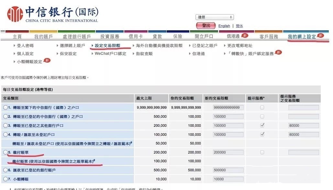Click new limit field showing 200000

click(x=228, y=152)
